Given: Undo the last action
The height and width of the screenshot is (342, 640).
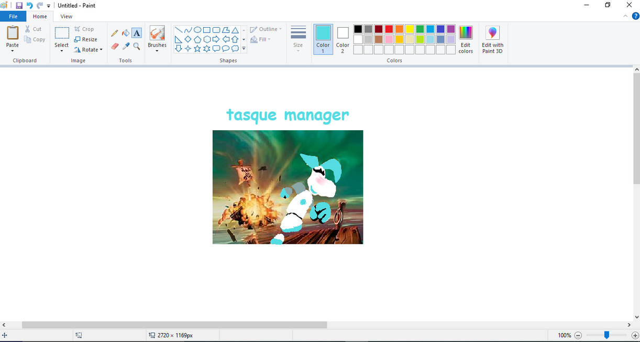Looking at the screenshot, I should coord(30,5).
